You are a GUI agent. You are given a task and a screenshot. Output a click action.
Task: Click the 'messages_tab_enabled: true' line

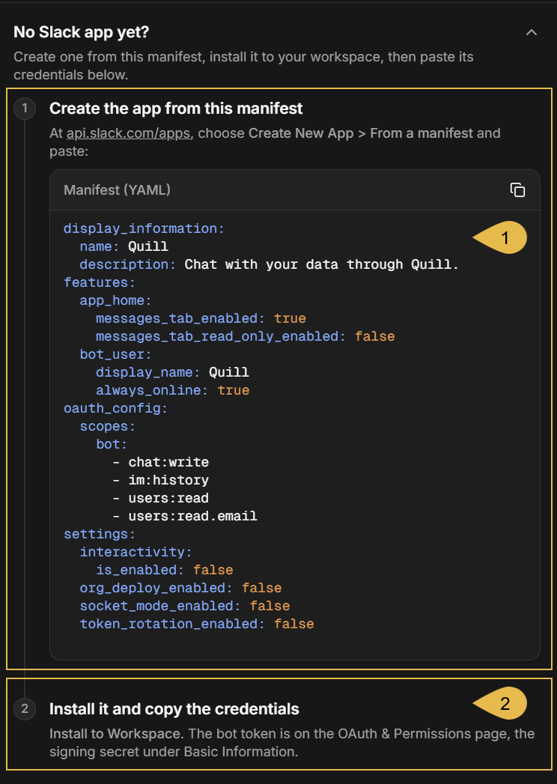(201, 318)
